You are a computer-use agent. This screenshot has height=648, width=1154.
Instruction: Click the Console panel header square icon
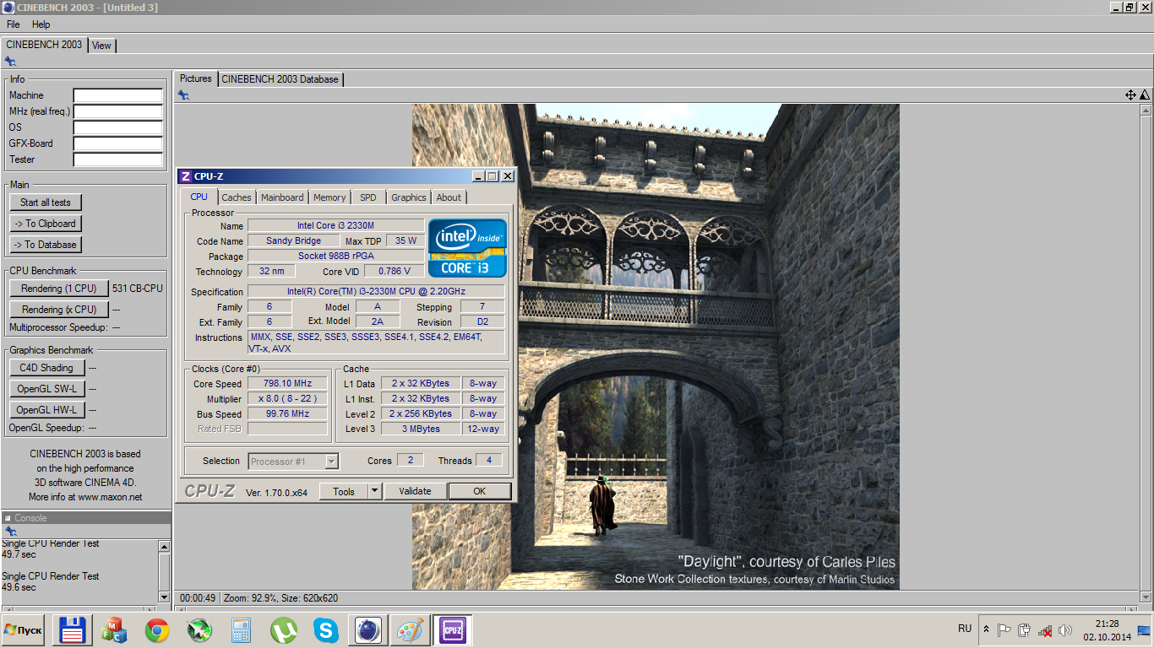tap(8, 518)
